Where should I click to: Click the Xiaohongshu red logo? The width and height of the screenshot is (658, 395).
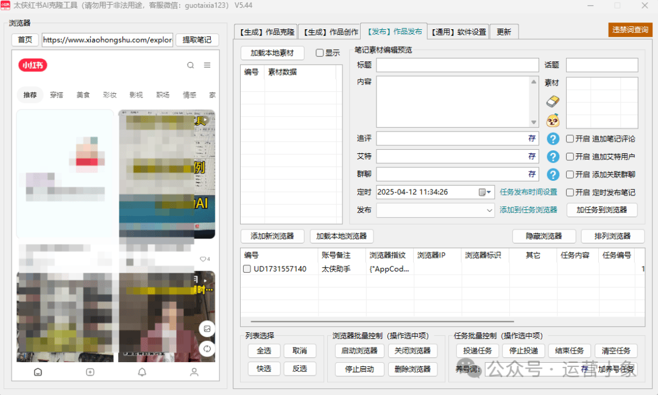(33, 65)
